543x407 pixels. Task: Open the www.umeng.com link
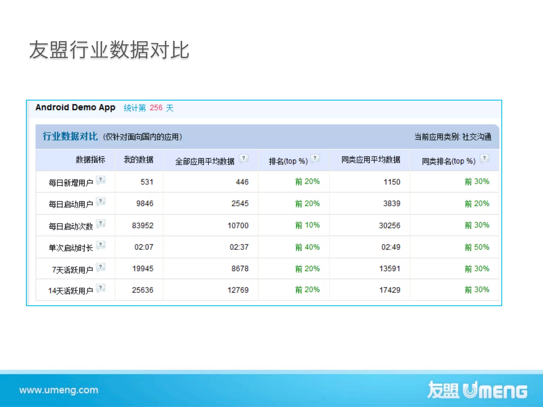tap(59, 390)
